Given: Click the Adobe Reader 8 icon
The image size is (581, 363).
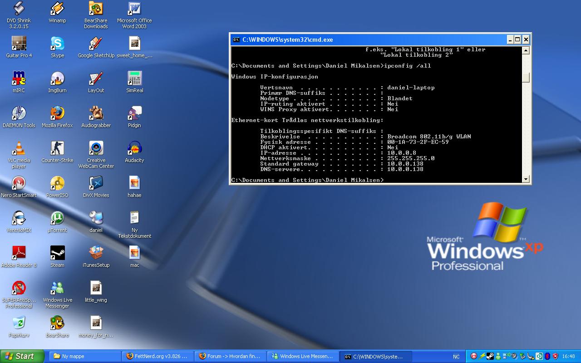Looking at the screenshot, I should tap(19, 257).
